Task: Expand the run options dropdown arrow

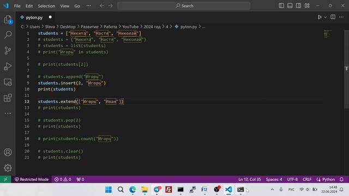Action: coord(325,17)
